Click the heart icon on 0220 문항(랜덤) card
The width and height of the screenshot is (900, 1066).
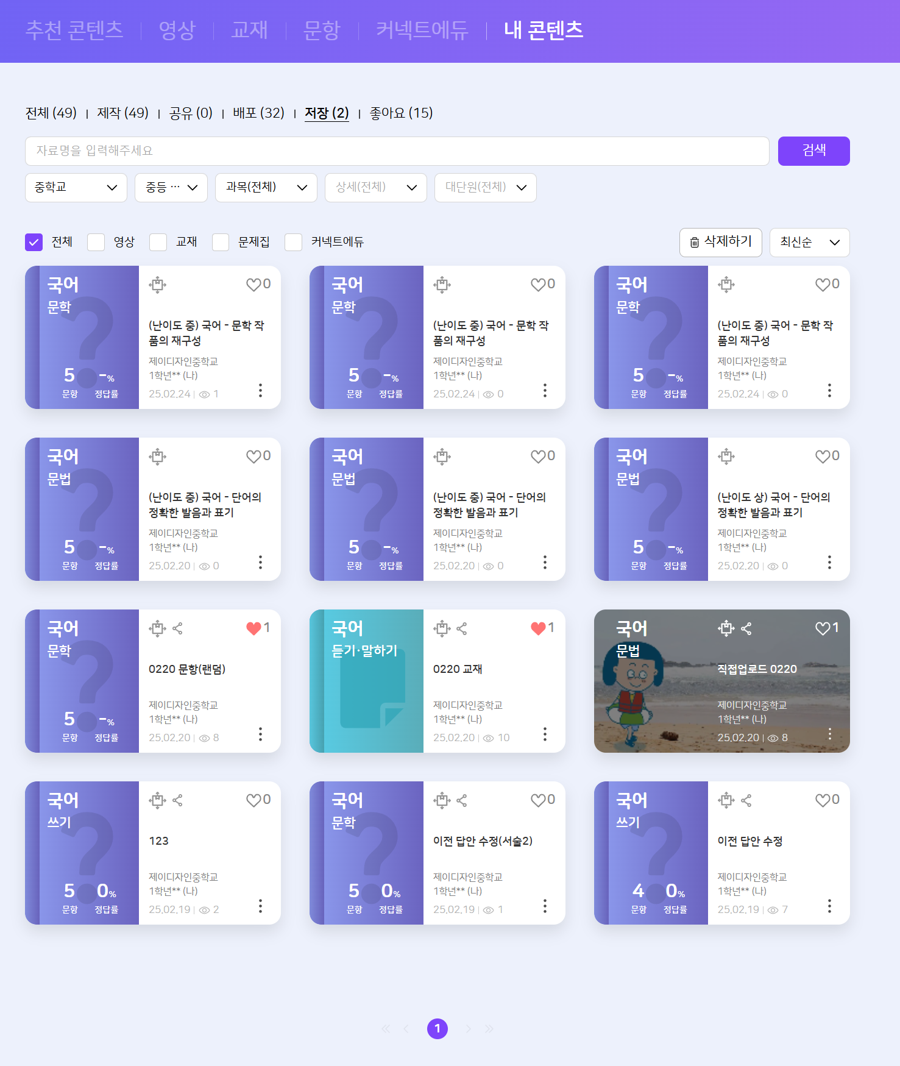253,628
